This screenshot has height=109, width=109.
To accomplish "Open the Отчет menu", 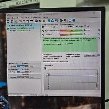I will [27, 18].
